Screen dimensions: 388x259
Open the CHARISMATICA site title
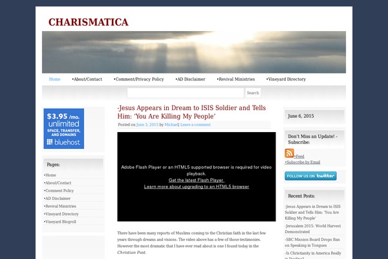[x=89, y=22]
